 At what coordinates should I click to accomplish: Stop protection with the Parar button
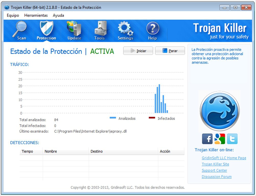pos(170,51)
